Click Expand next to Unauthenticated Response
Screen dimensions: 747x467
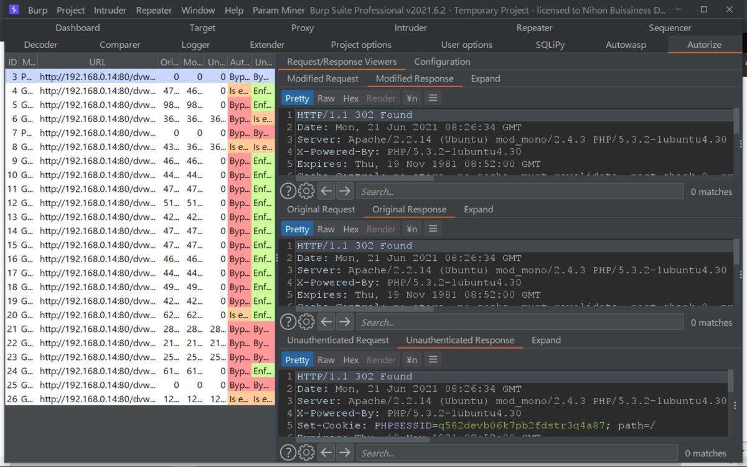pos(547,340)
